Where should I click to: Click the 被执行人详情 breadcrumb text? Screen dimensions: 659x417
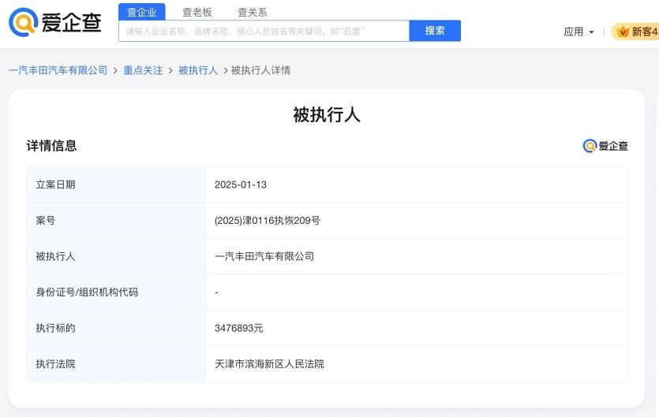click(260, 70)
